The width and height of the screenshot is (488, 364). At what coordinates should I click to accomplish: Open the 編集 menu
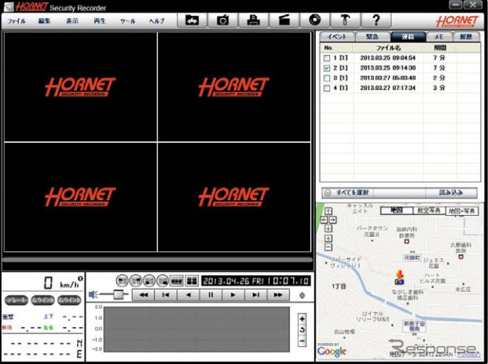pyautogui.click(x=44, y=21)
